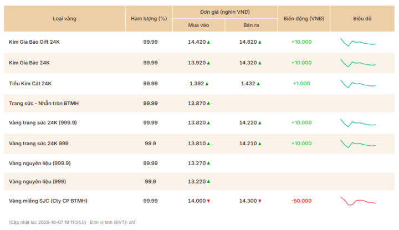Select the Loại vàng column header
The image size is (399, 230).
point(65,19)
